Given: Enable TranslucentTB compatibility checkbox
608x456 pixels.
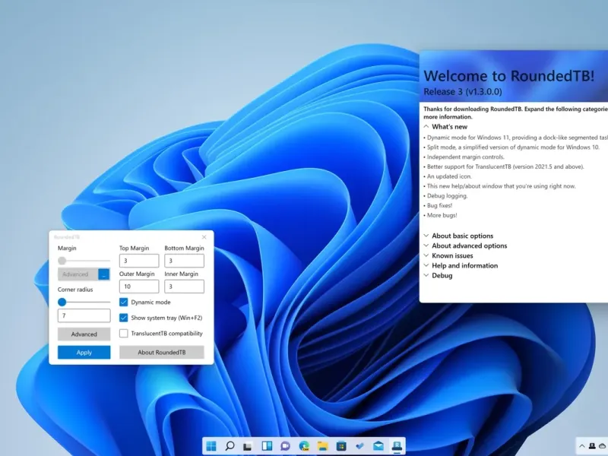Looking at the screenshot, I should click(x=124, y=333).
